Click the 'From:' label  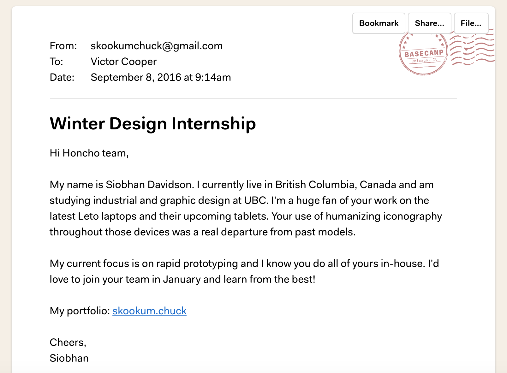pos(63,46)
